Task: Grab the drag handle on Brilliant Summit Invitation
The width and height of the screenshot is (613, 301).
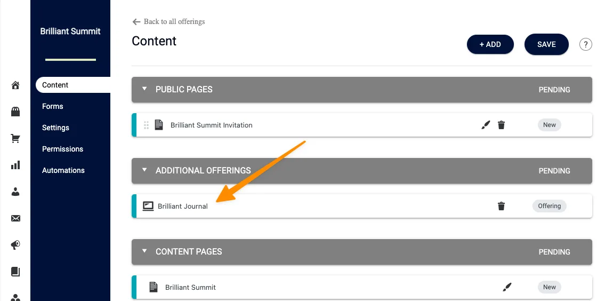Action: coord(147,125)
